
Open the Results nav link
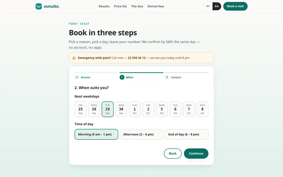tap(104, 6)
